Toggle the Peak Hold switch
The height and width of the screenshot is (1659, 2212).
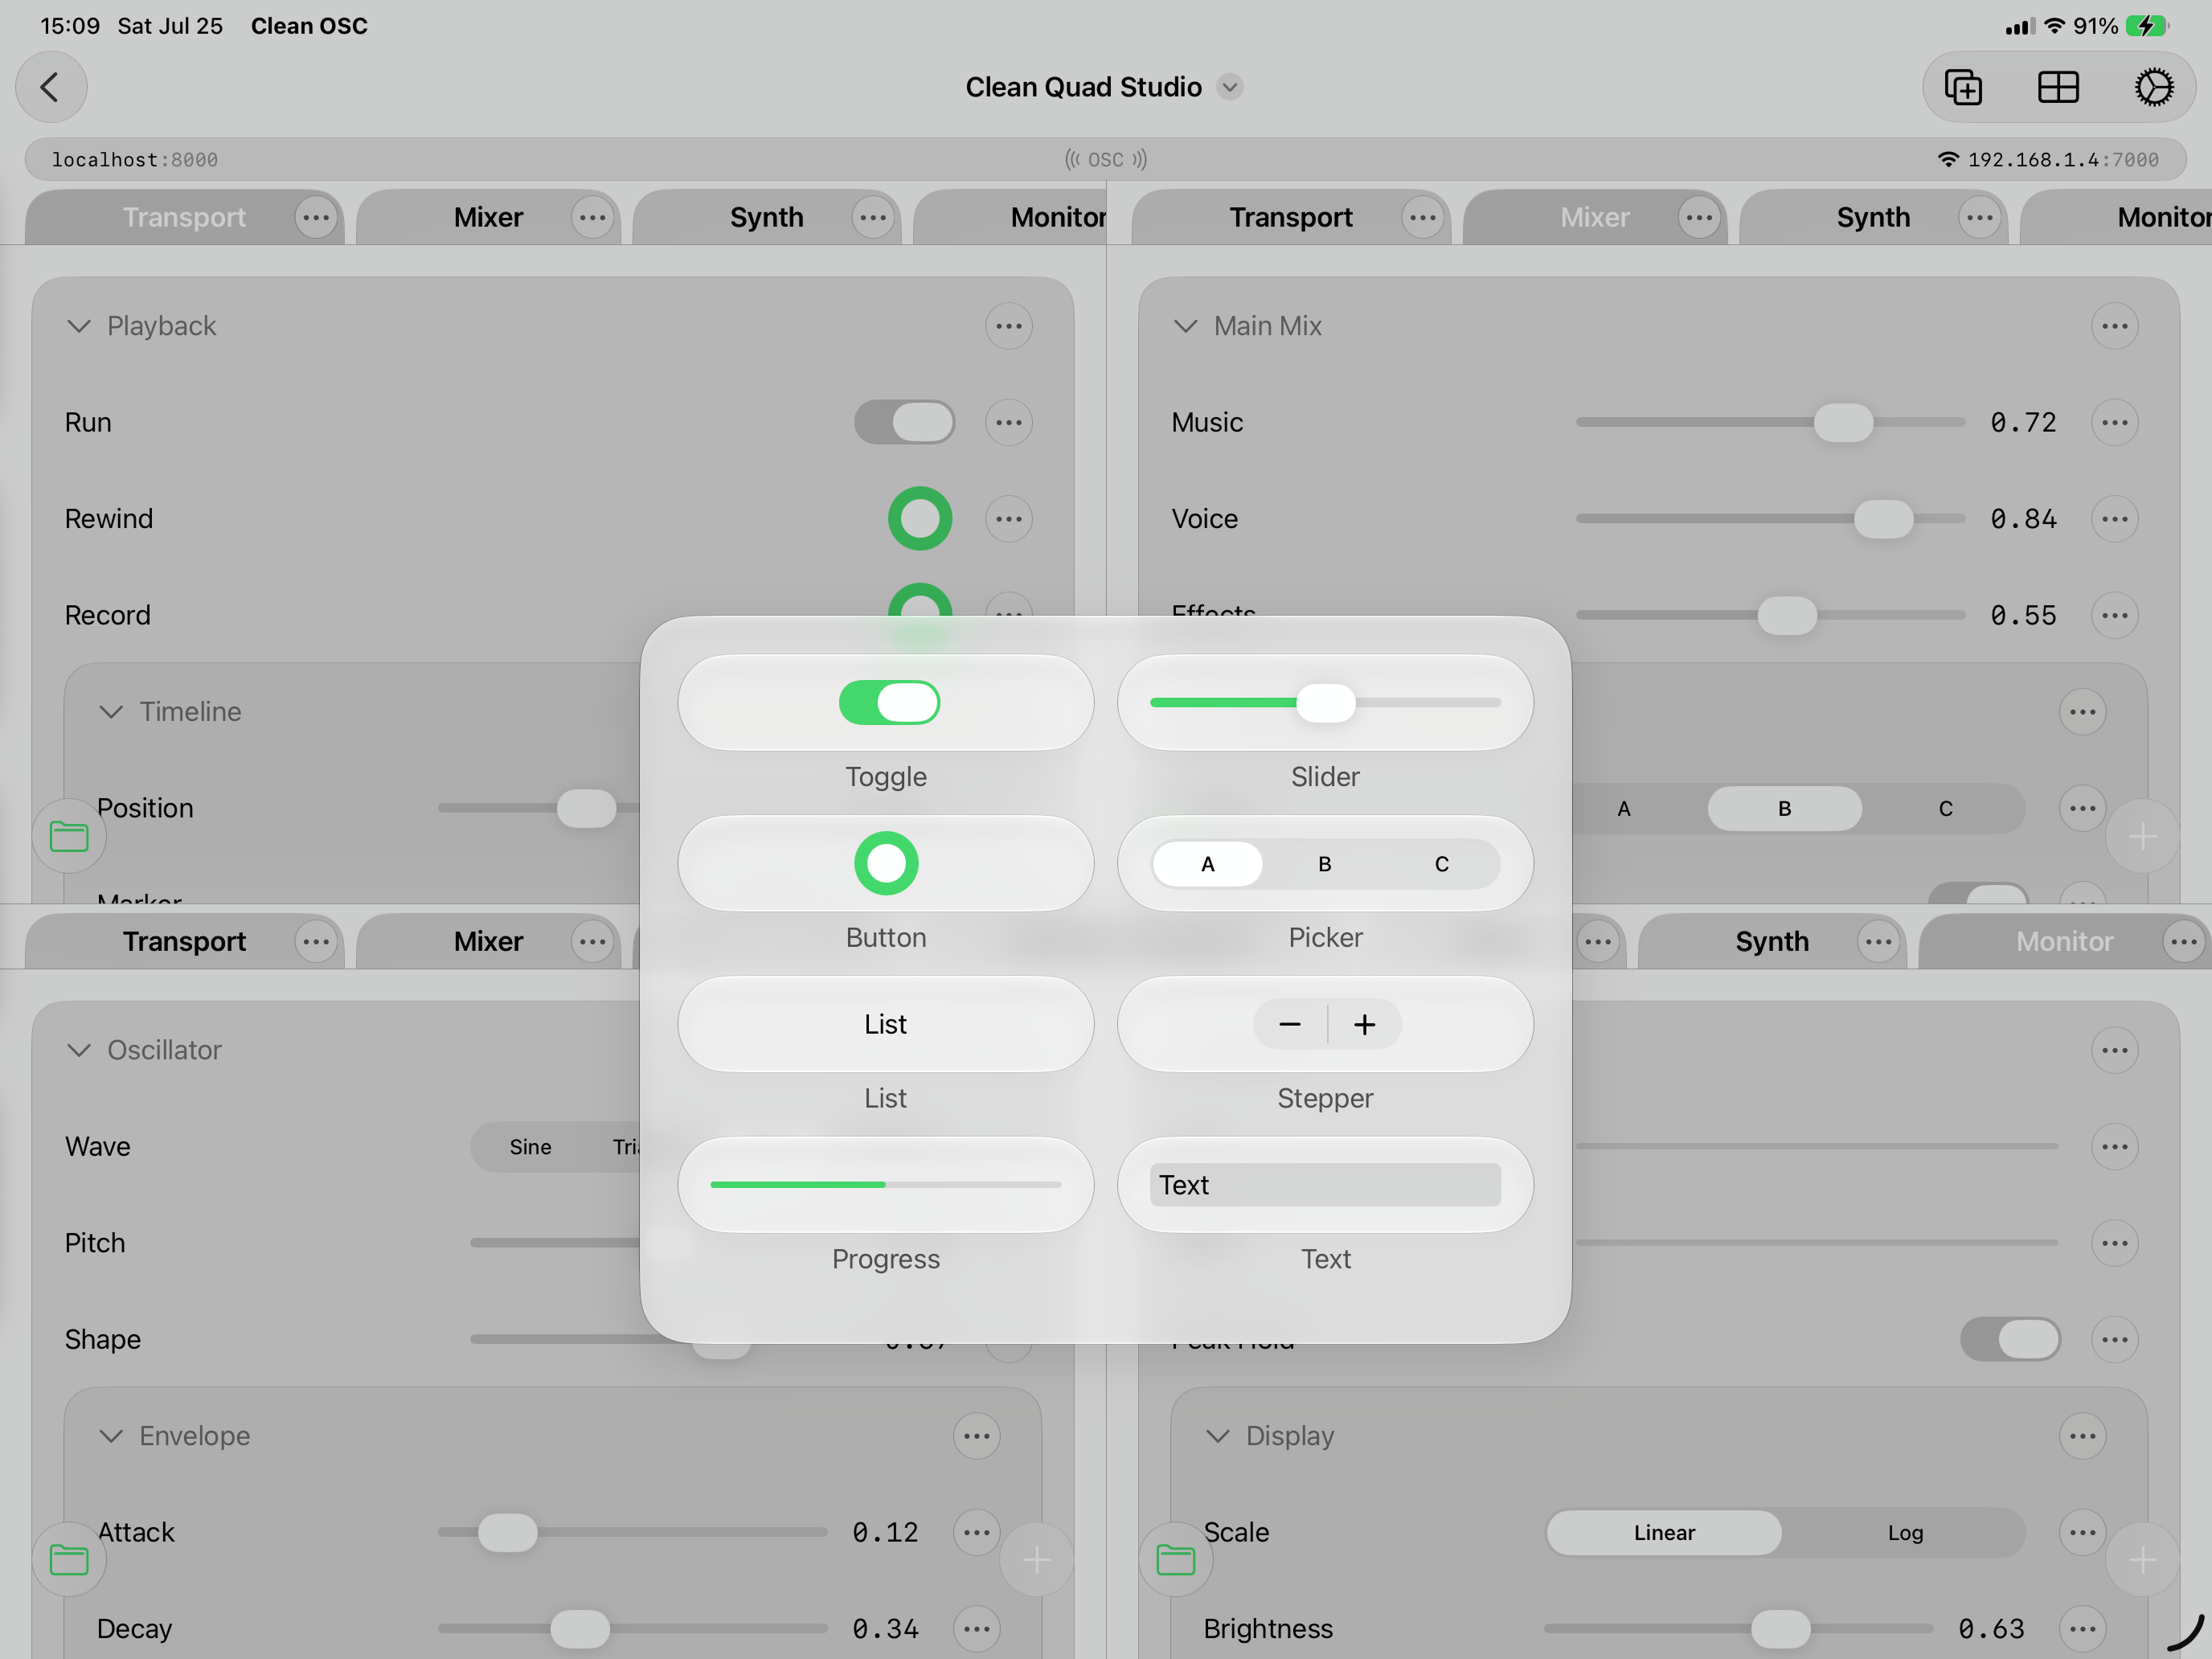[x=2010, y=1339]
